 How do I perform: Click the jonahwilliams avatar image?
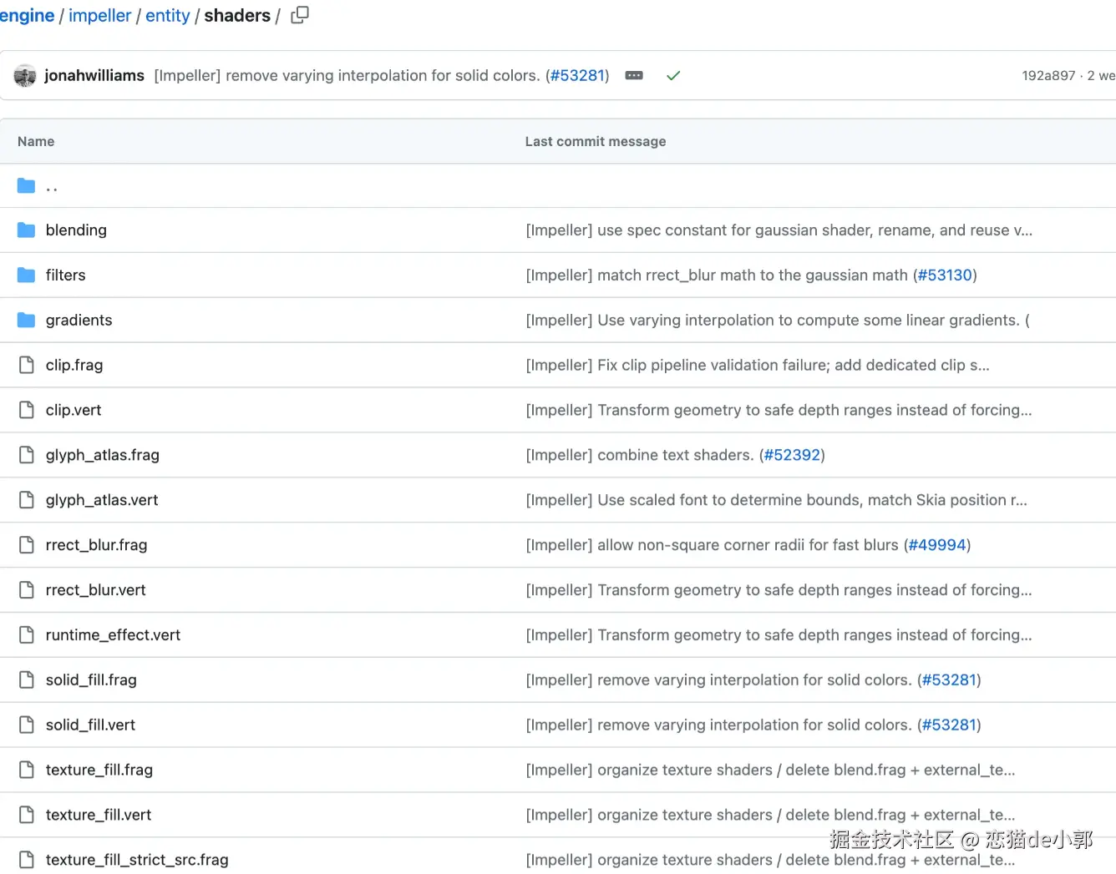(25, 76)
